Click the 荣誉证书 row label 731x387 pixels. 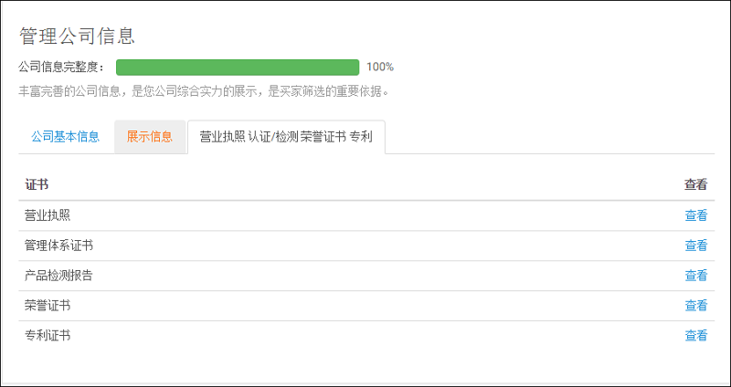coord(48,306)
